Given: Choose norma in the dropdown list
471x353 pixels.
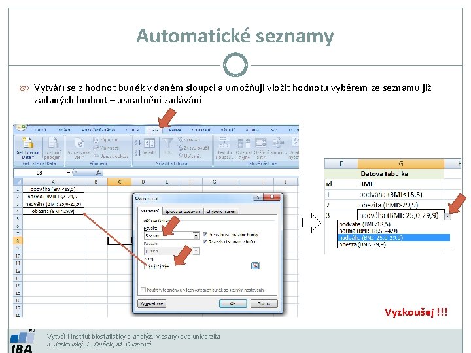Looking at the screenshot, I should tap(394, 231).
